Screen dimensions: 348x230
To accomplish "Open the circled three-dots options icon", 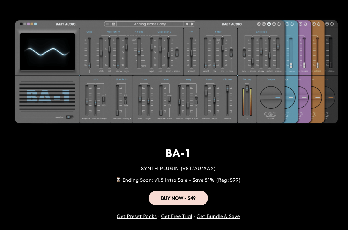I will pyautogui.click(x=274, y=24).
